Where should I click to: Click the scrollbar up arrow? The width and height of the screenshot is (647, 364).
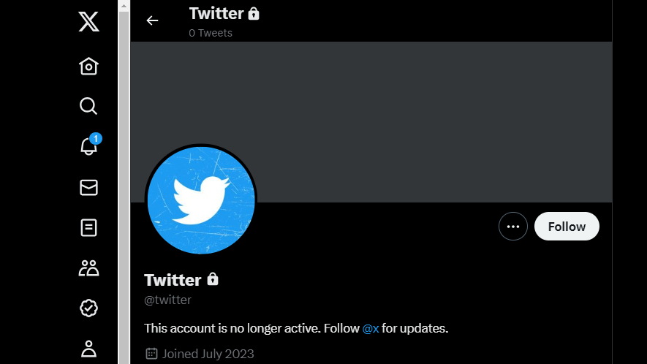(x=124, y=6)
